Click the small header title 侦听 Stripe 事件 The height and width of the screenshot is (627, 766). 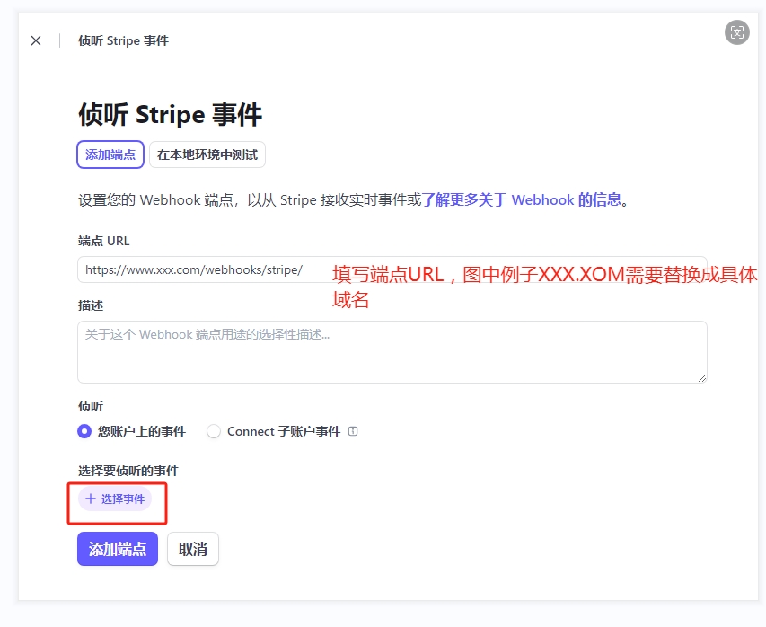[123, 40]
